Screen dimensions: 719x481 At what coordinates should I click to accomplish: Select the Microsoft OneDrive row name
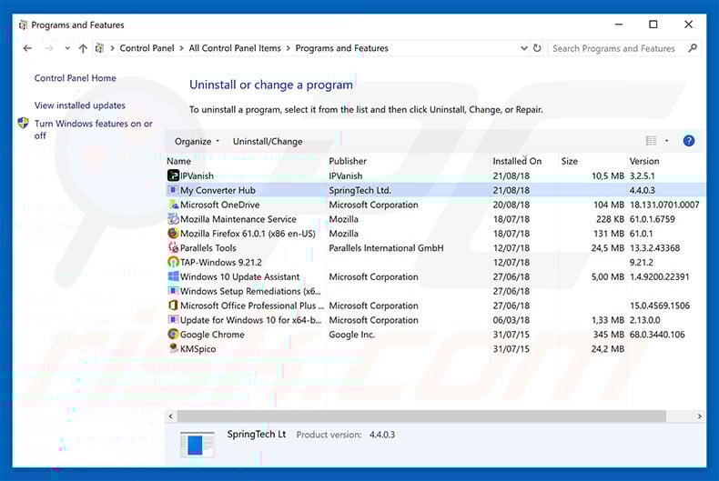coord(219,205)
